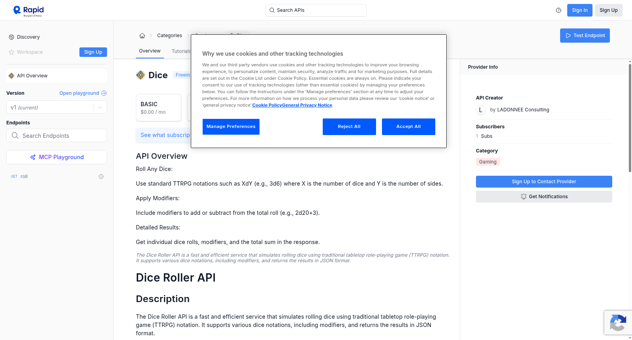Click Accept All cookies
Screen dimensions: 632x340
click(x=408, y=127)
